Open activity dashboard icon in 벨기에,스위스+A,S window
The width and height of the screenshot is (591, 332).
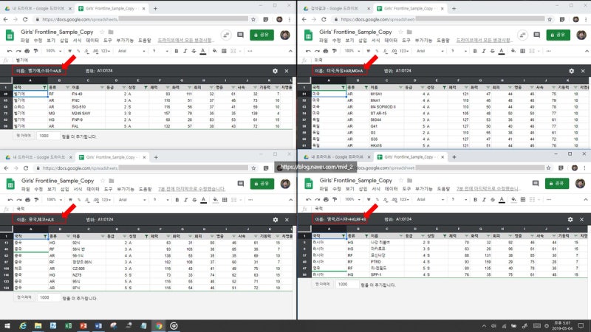(x=226, y=35)
